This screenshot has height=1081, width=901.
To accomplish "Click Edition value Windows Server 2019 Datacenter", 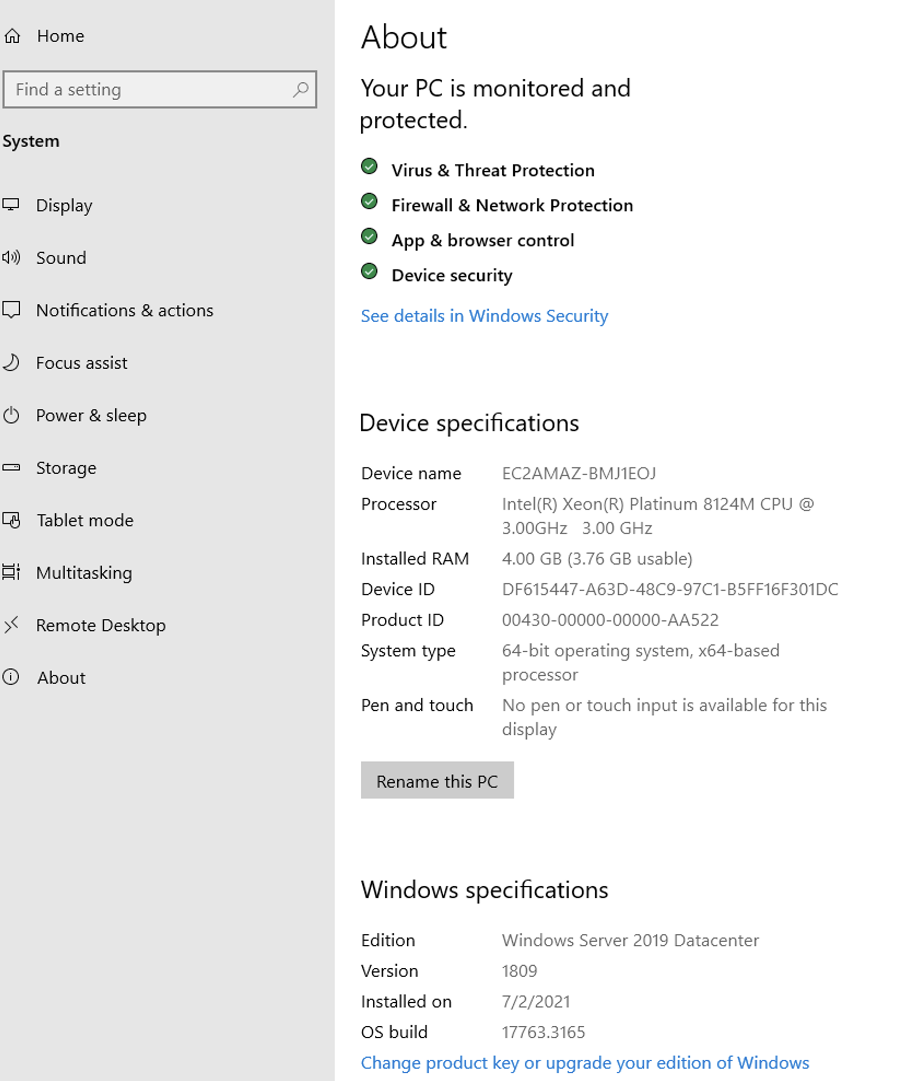I will [x=630, y=940].
